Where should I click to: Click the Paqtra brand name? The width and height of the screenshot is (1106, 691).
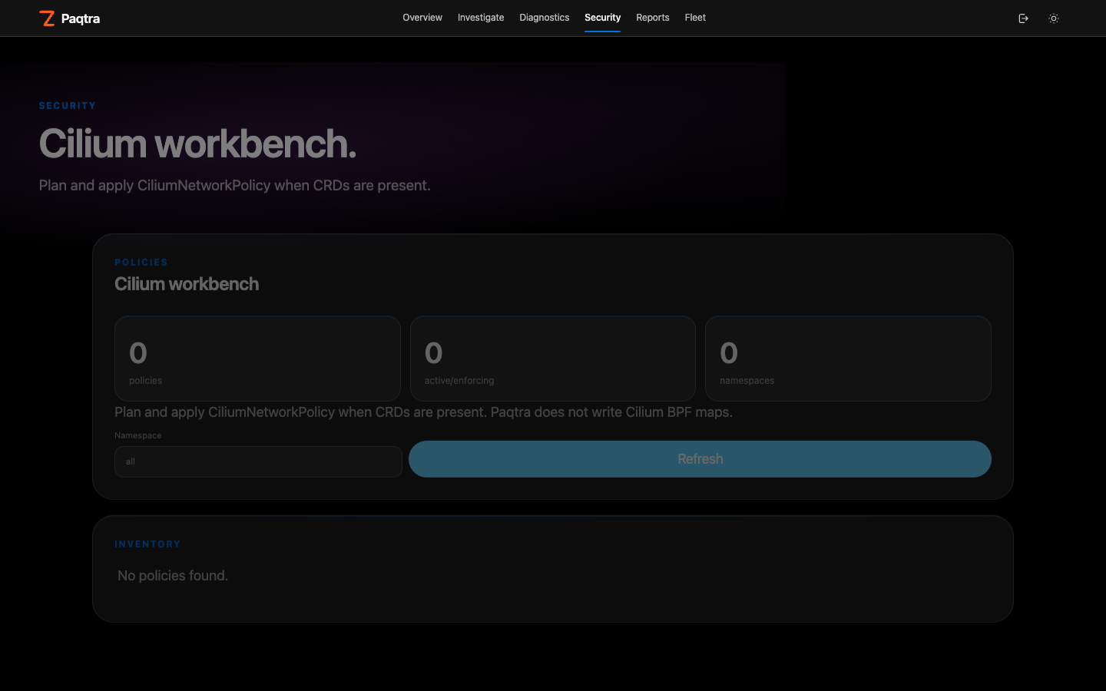point(81,18)
